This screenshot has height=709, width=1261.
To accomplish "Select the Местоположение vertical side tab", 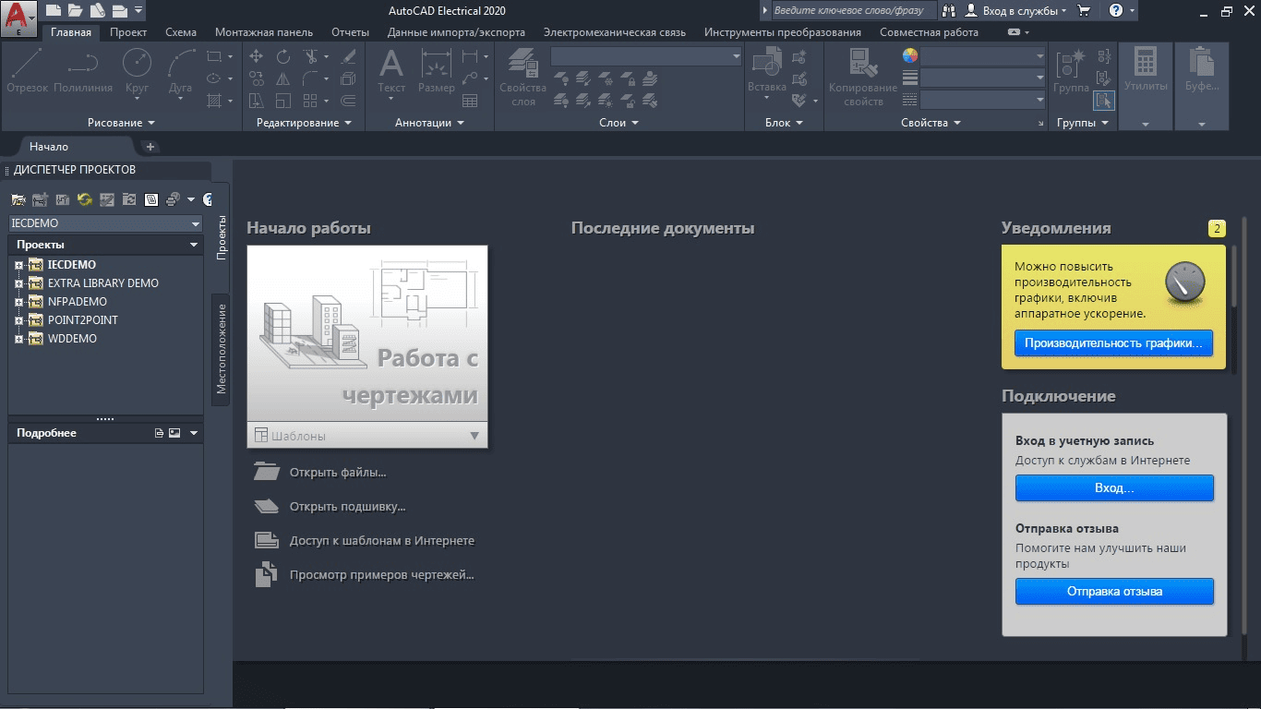I will 221,349.
